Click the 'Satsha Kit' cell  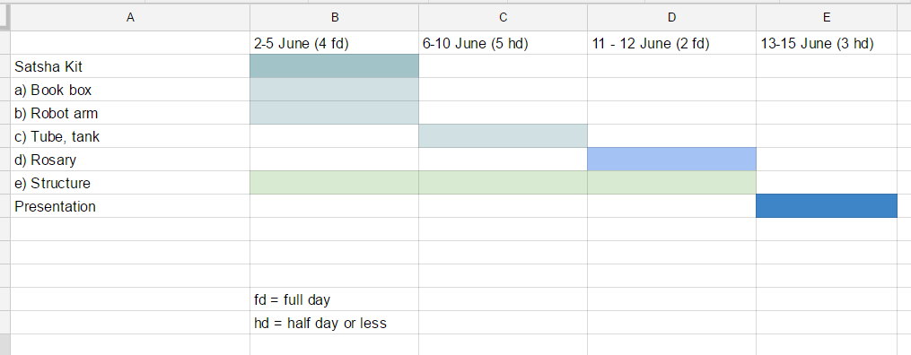[x=130, y=66]
